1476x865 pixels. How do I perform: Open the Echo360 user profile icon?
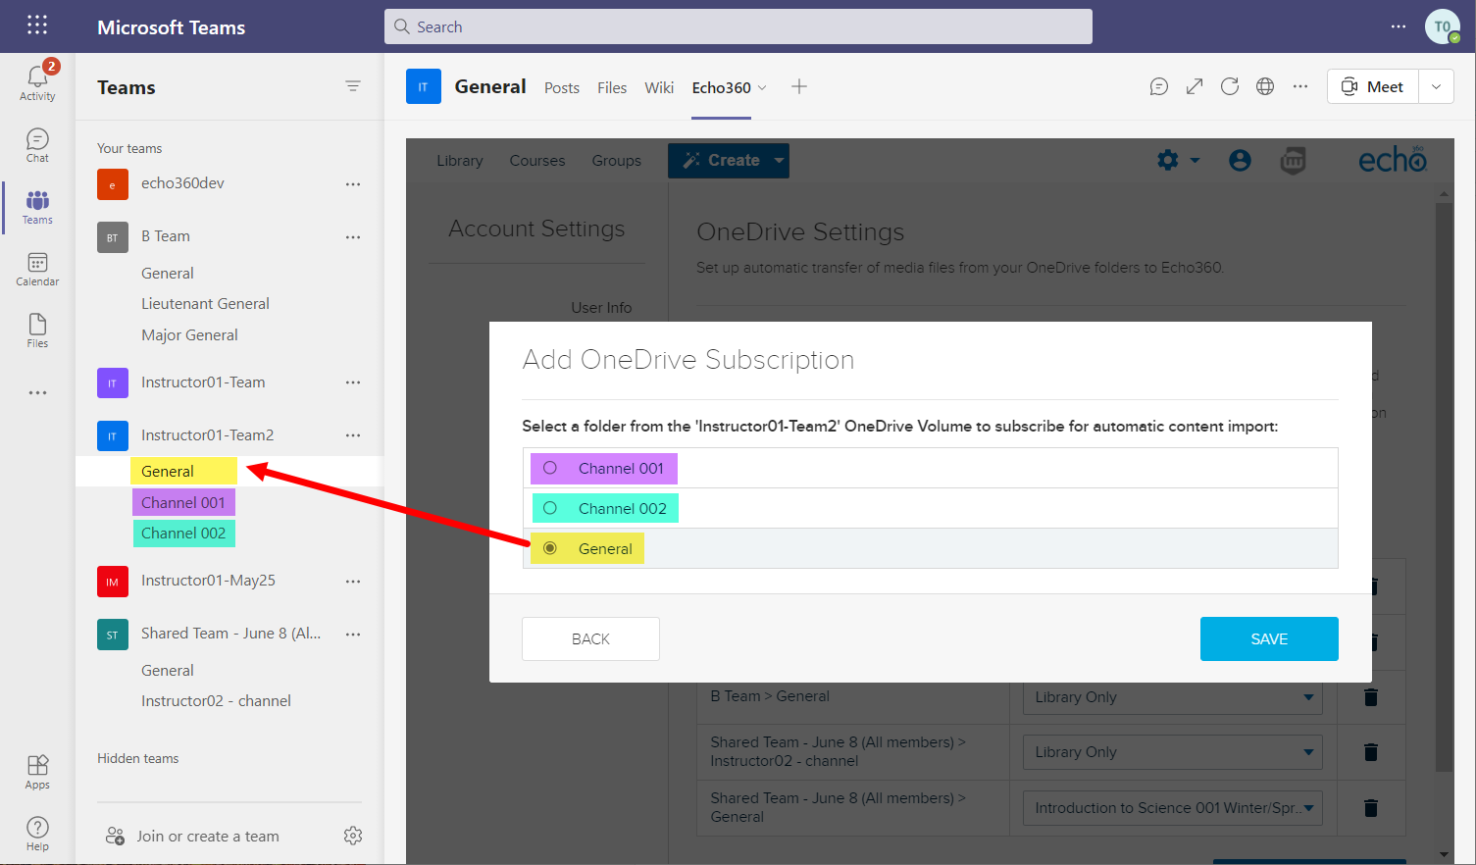(x=1240, y=160)
